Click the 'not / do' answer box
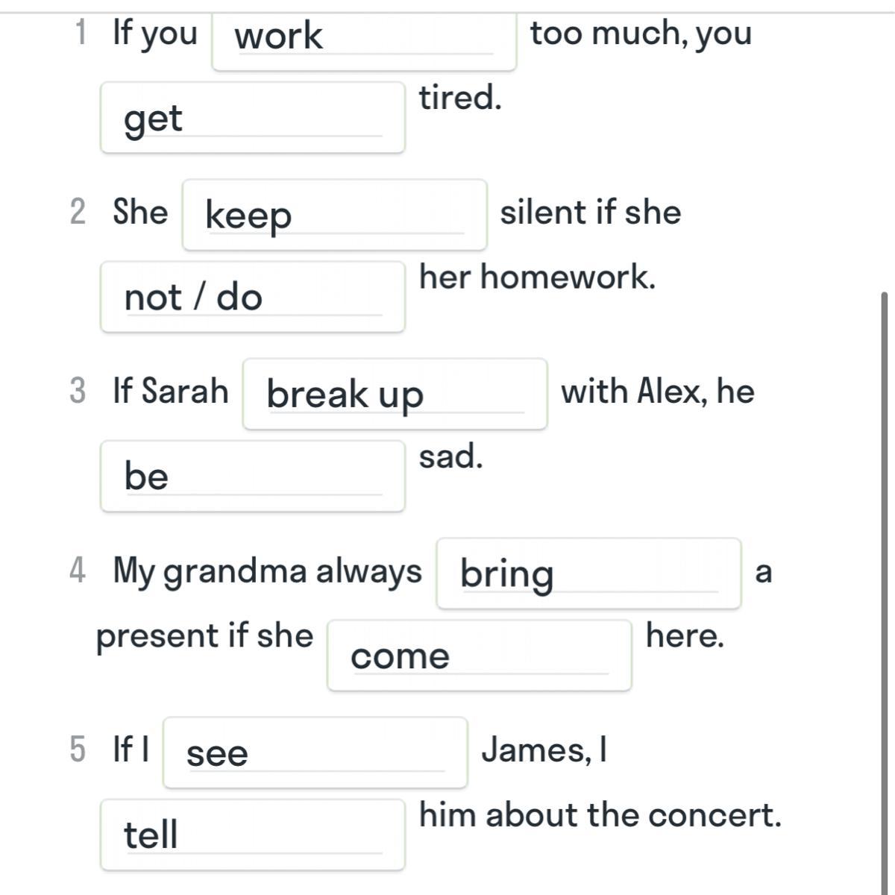Viewport: 895px width, 895px height. (x=253, y=297)
